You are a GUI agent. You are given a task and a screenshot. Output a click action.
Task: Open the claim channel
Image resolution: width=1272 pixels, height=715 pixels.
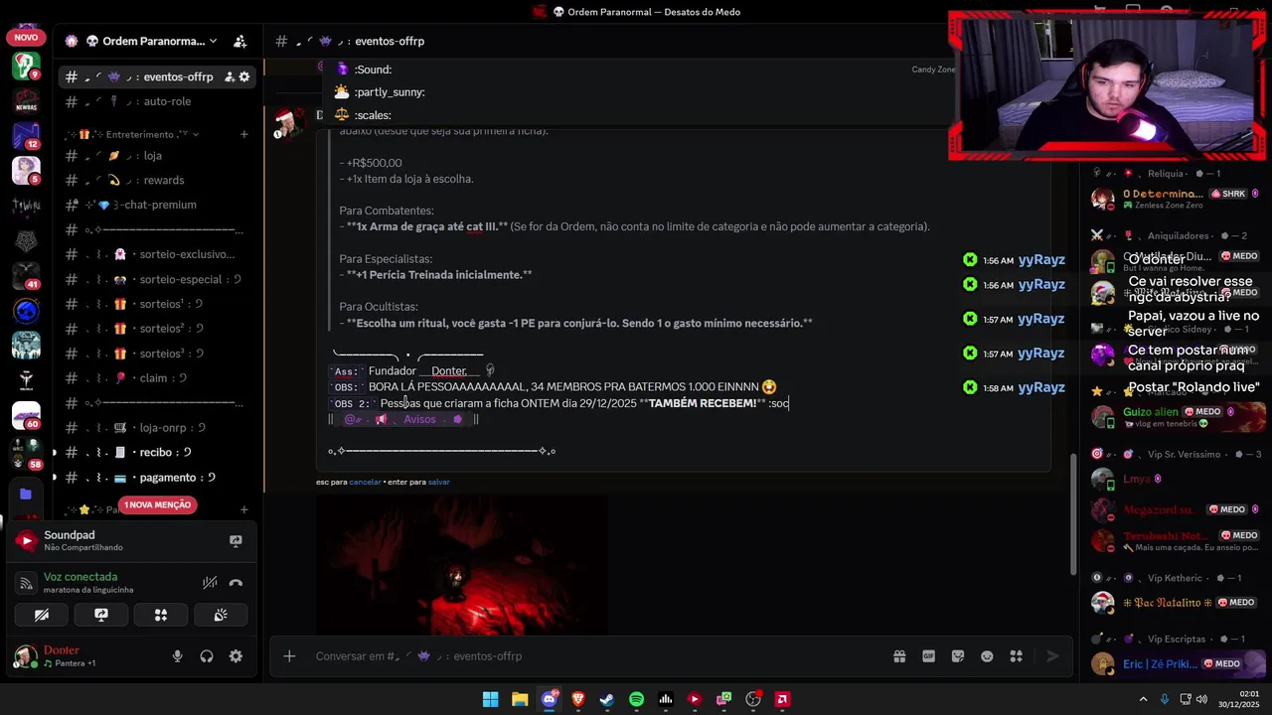[x=157, y=378]
